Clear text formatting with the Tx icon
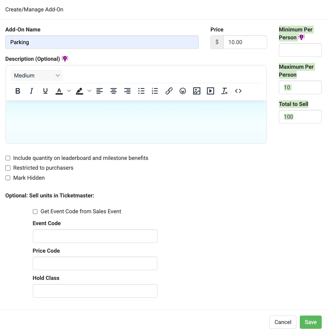This screenshot has width=327, height=333. point(225,91)
